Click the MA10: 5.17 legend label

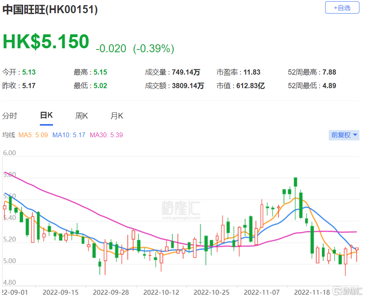coord(69,135)
